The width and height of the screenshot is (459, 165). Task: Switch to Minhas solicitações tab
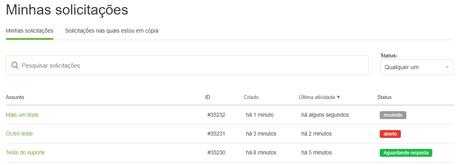pyautogui.click(x=29, y=31)
